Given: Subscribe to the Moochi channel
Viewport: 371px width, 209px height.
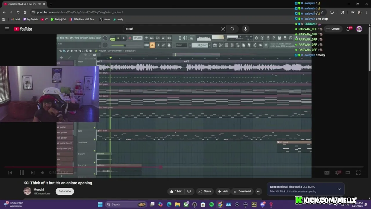Looking at the screenshot, I should [65, 191].
